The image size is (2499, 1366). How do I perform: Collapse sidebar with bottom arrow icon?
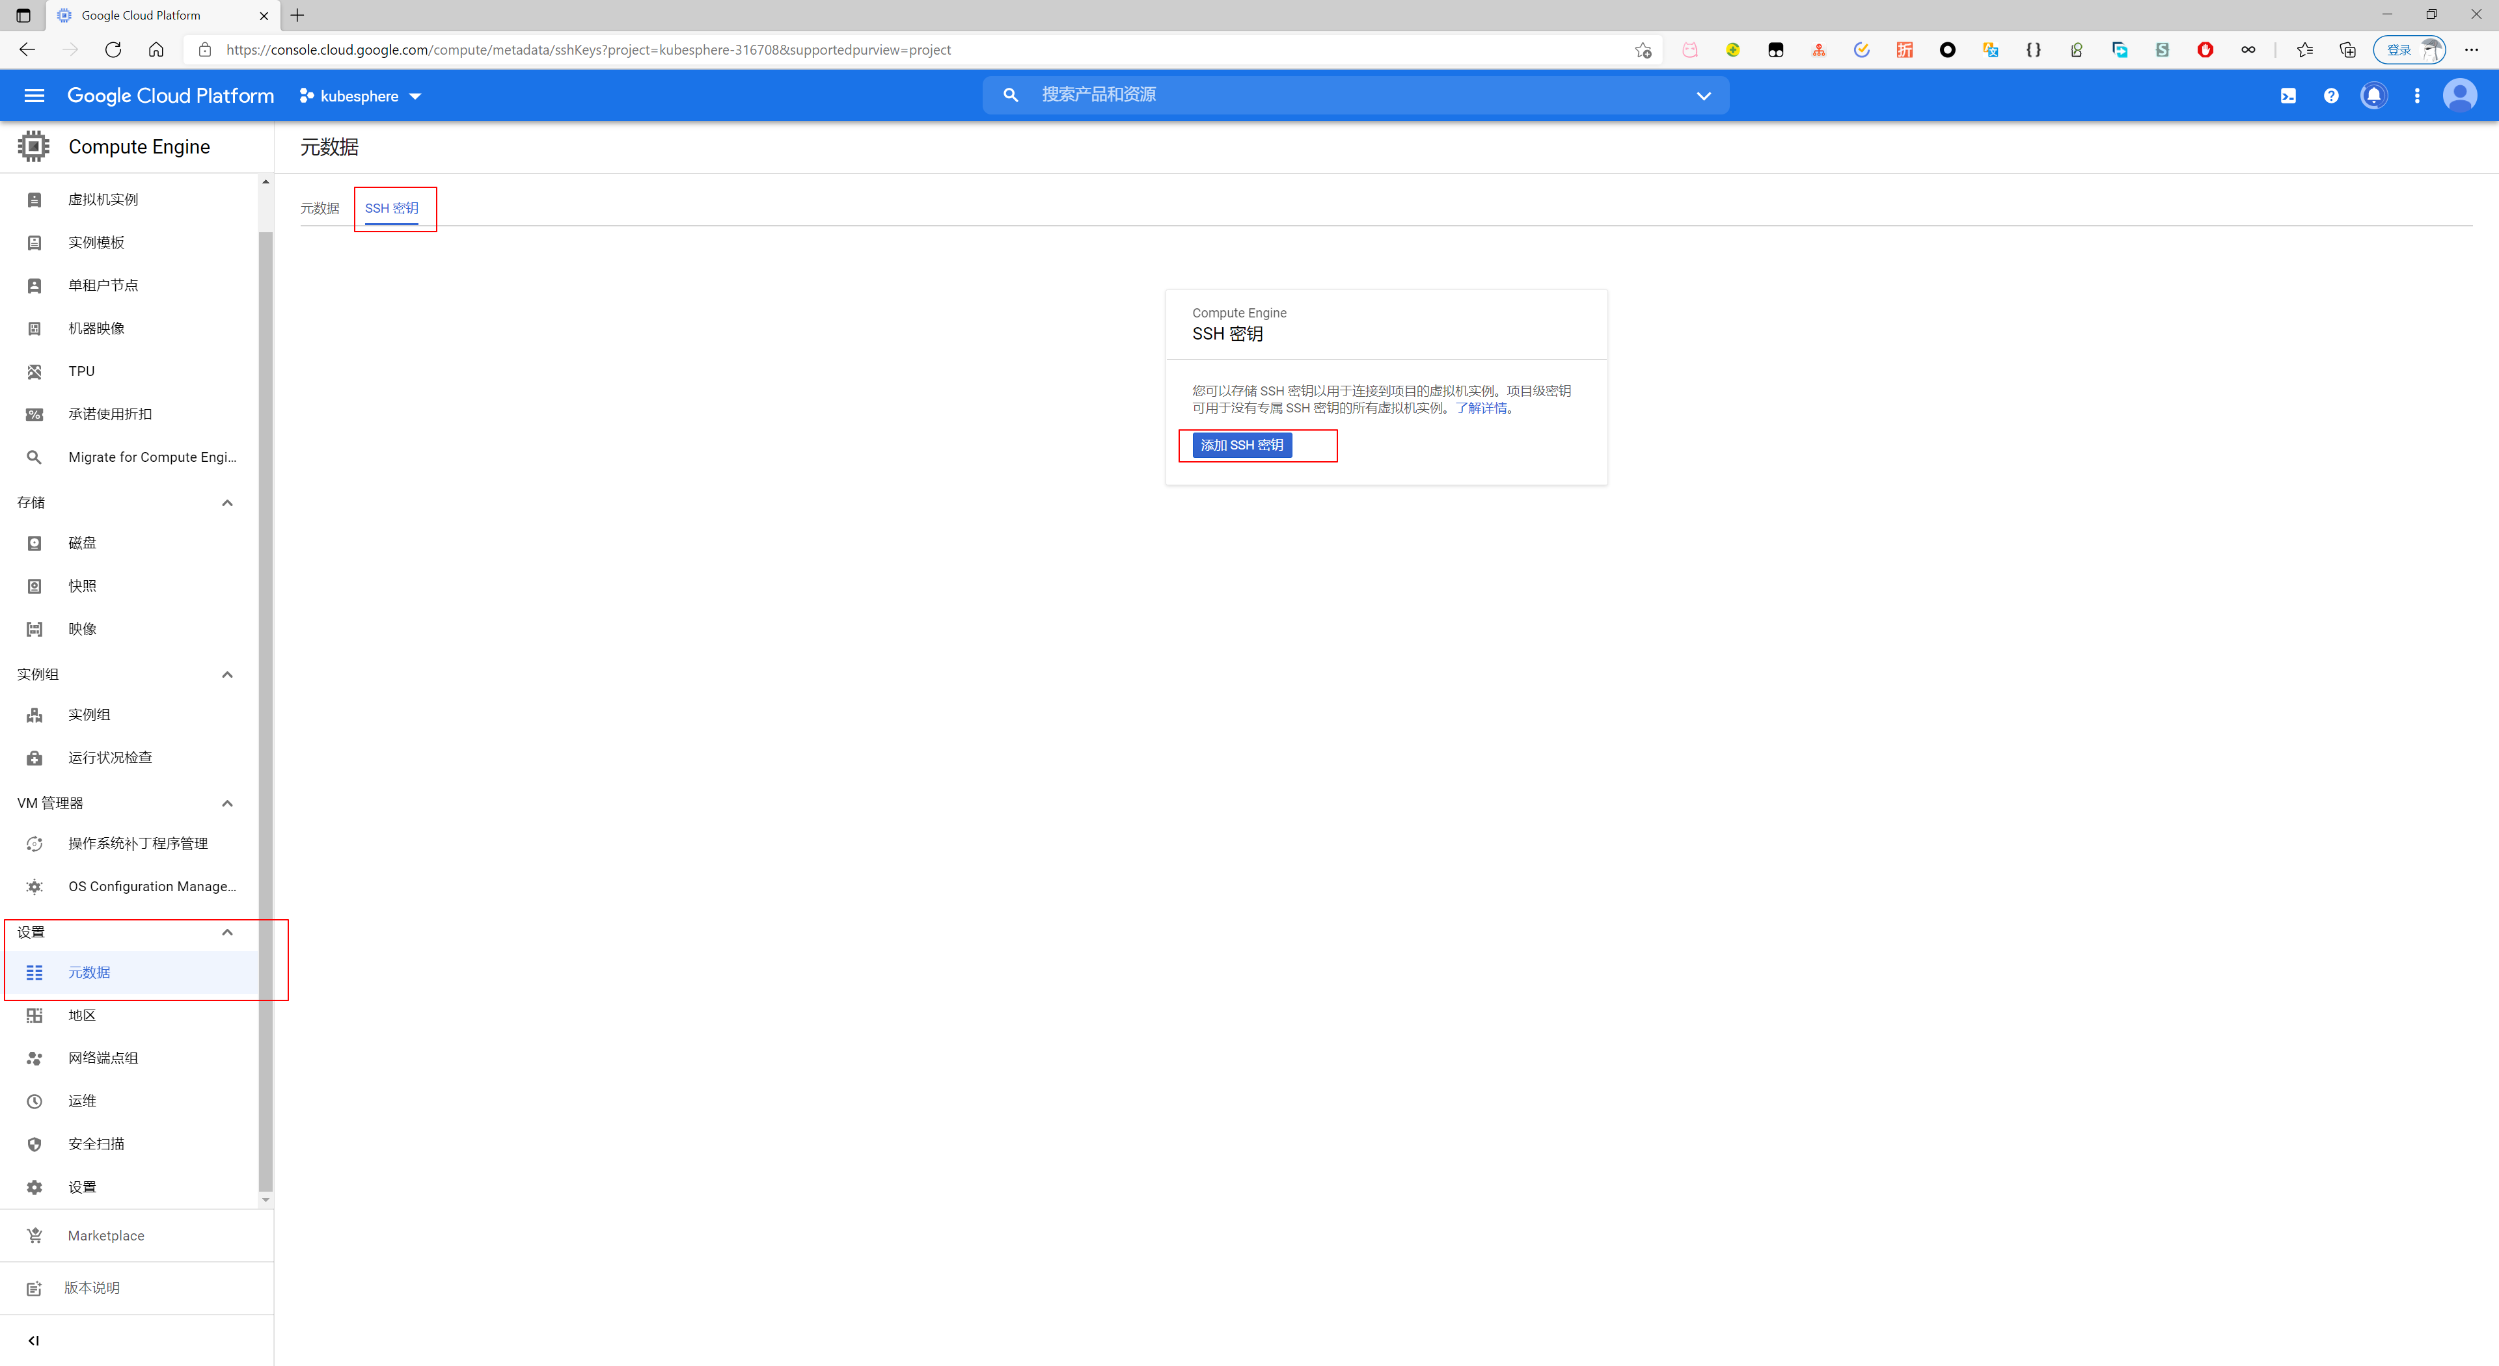pyautogui.click(x=34, y=1340)
